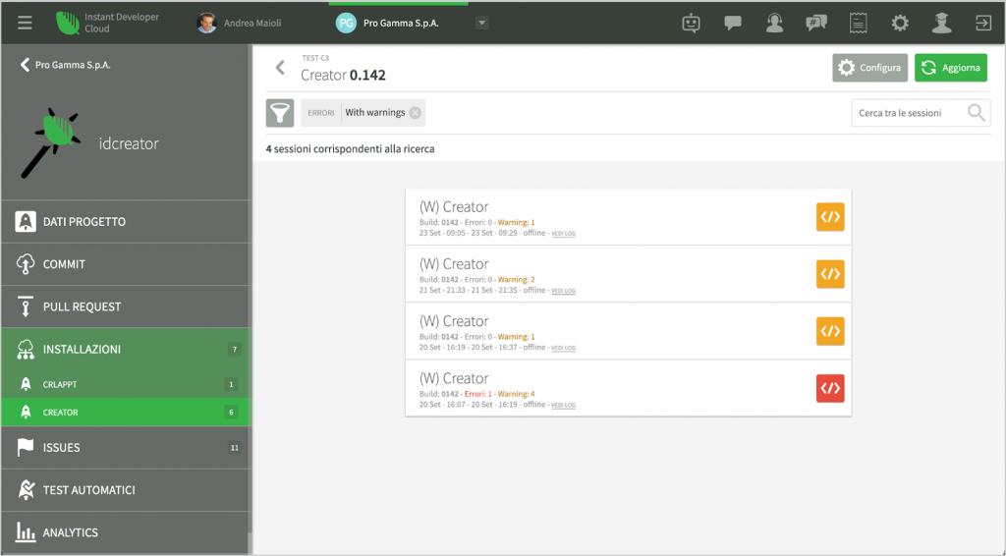Click the Configura button
Screen dimensions: 1006x556
pyautogui.click(x=870, y=68)
